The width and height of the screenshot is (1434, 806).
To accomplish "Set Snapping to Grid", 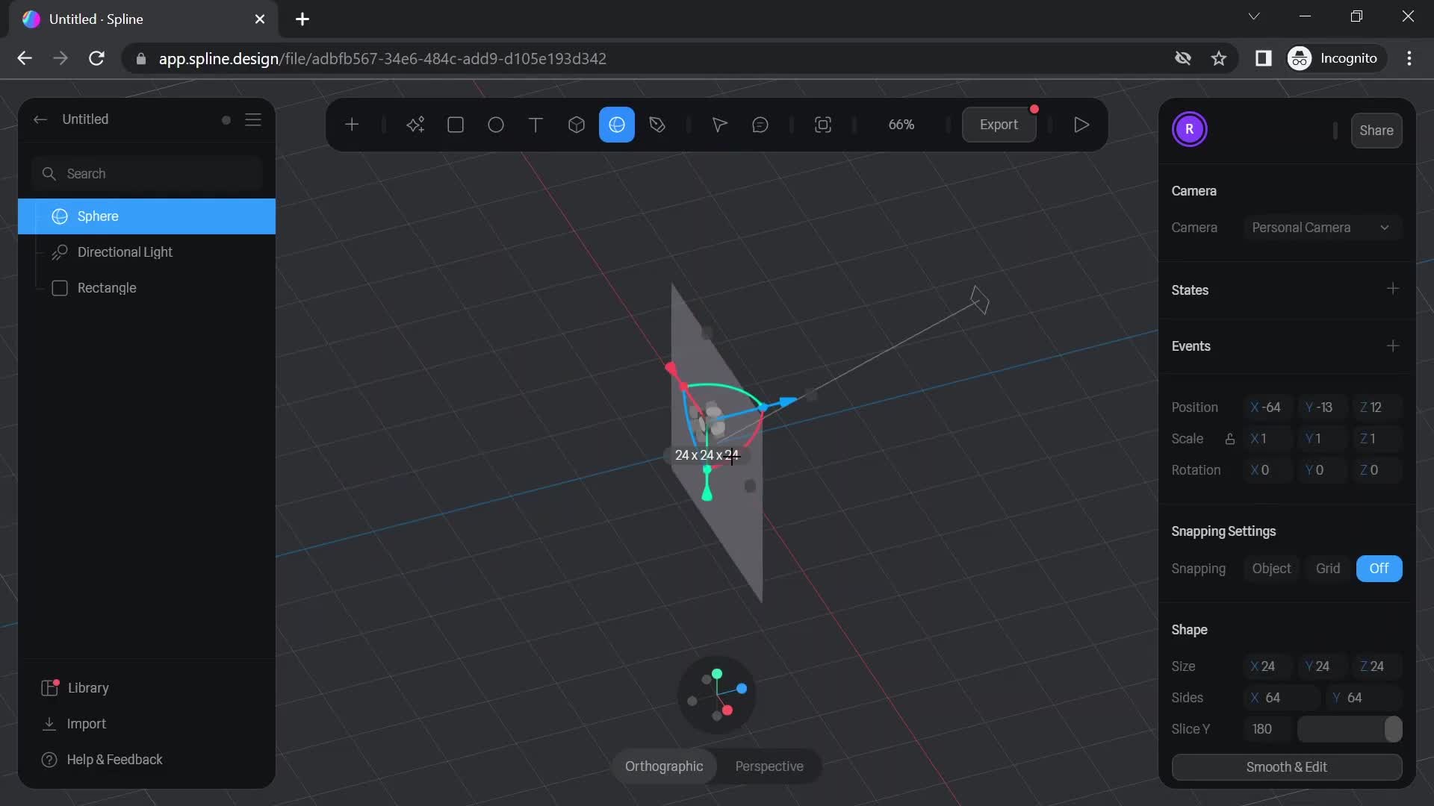I will pos(1328,569).
